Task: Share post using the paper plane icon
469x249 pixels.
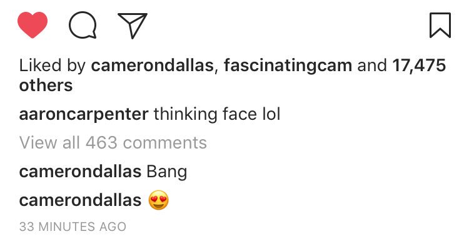Action: (133, 26)
